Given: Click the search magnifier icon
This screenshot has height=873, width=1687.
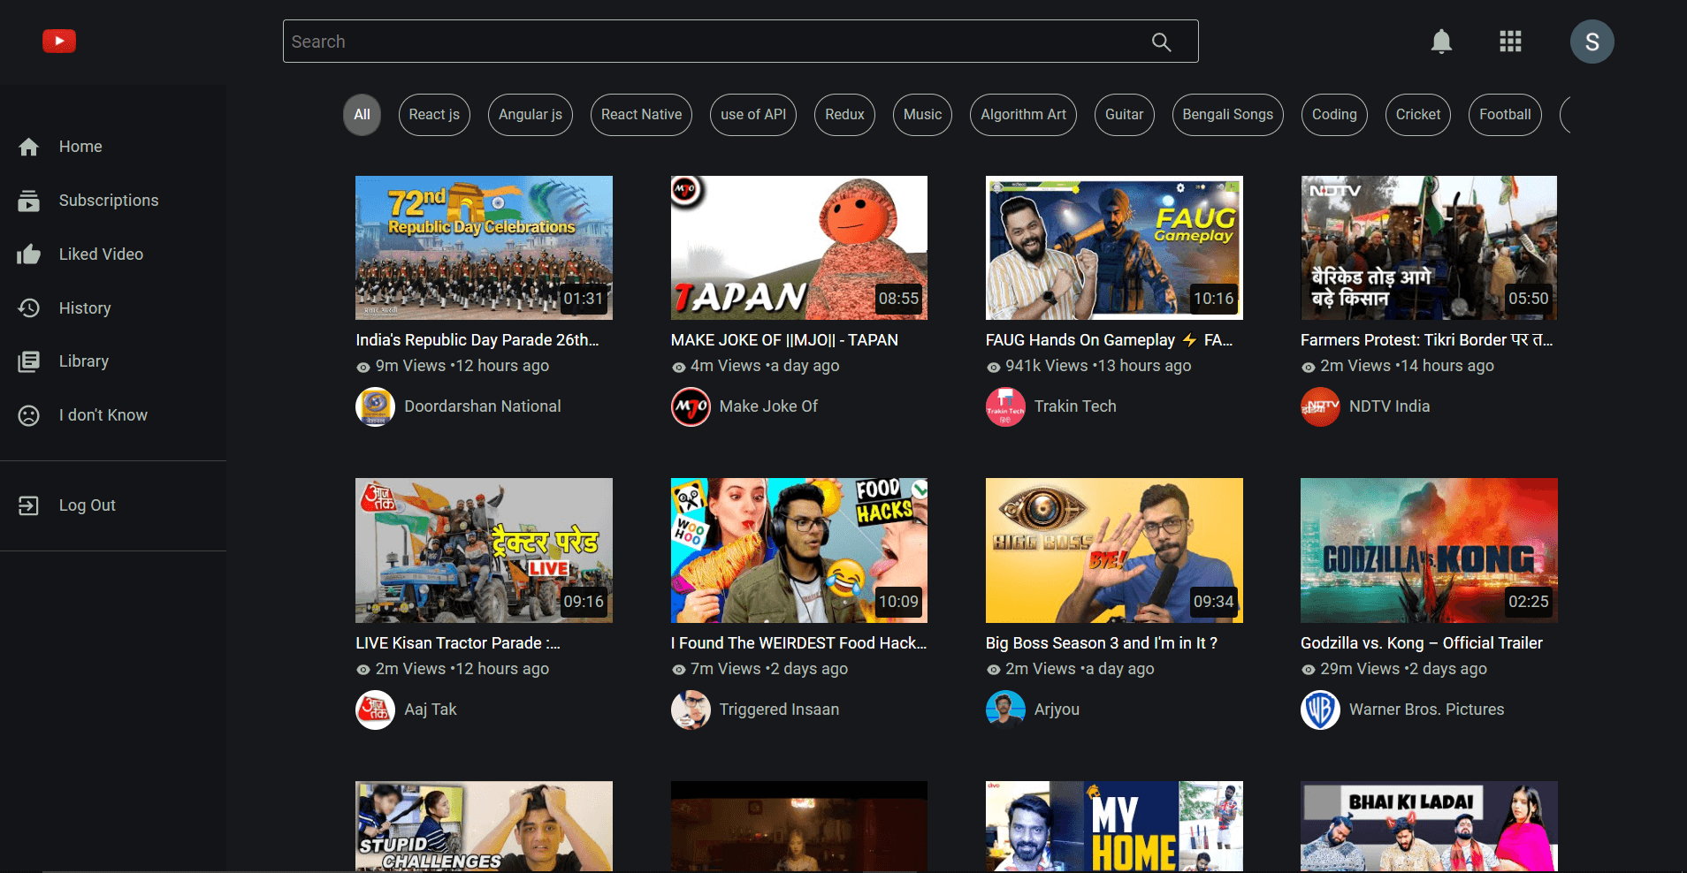Looking at the screenshot, I should [x=1161, y=42].
